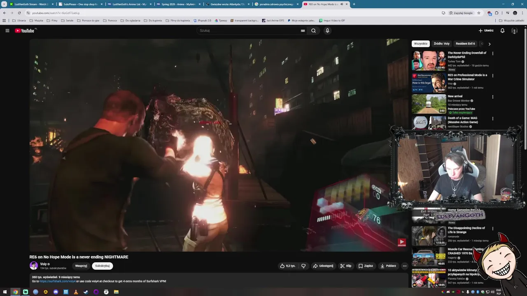The height and width of the screenshot is (296, 527).
Task: Open Chrome tab search dropdown
Action: point(4,4)
